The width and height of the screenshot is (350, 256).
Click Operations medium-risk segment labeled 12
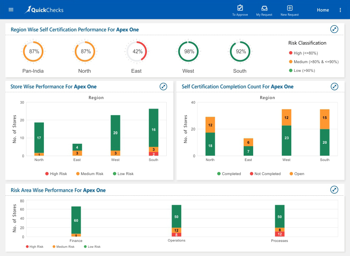click(x=177, y=230)
